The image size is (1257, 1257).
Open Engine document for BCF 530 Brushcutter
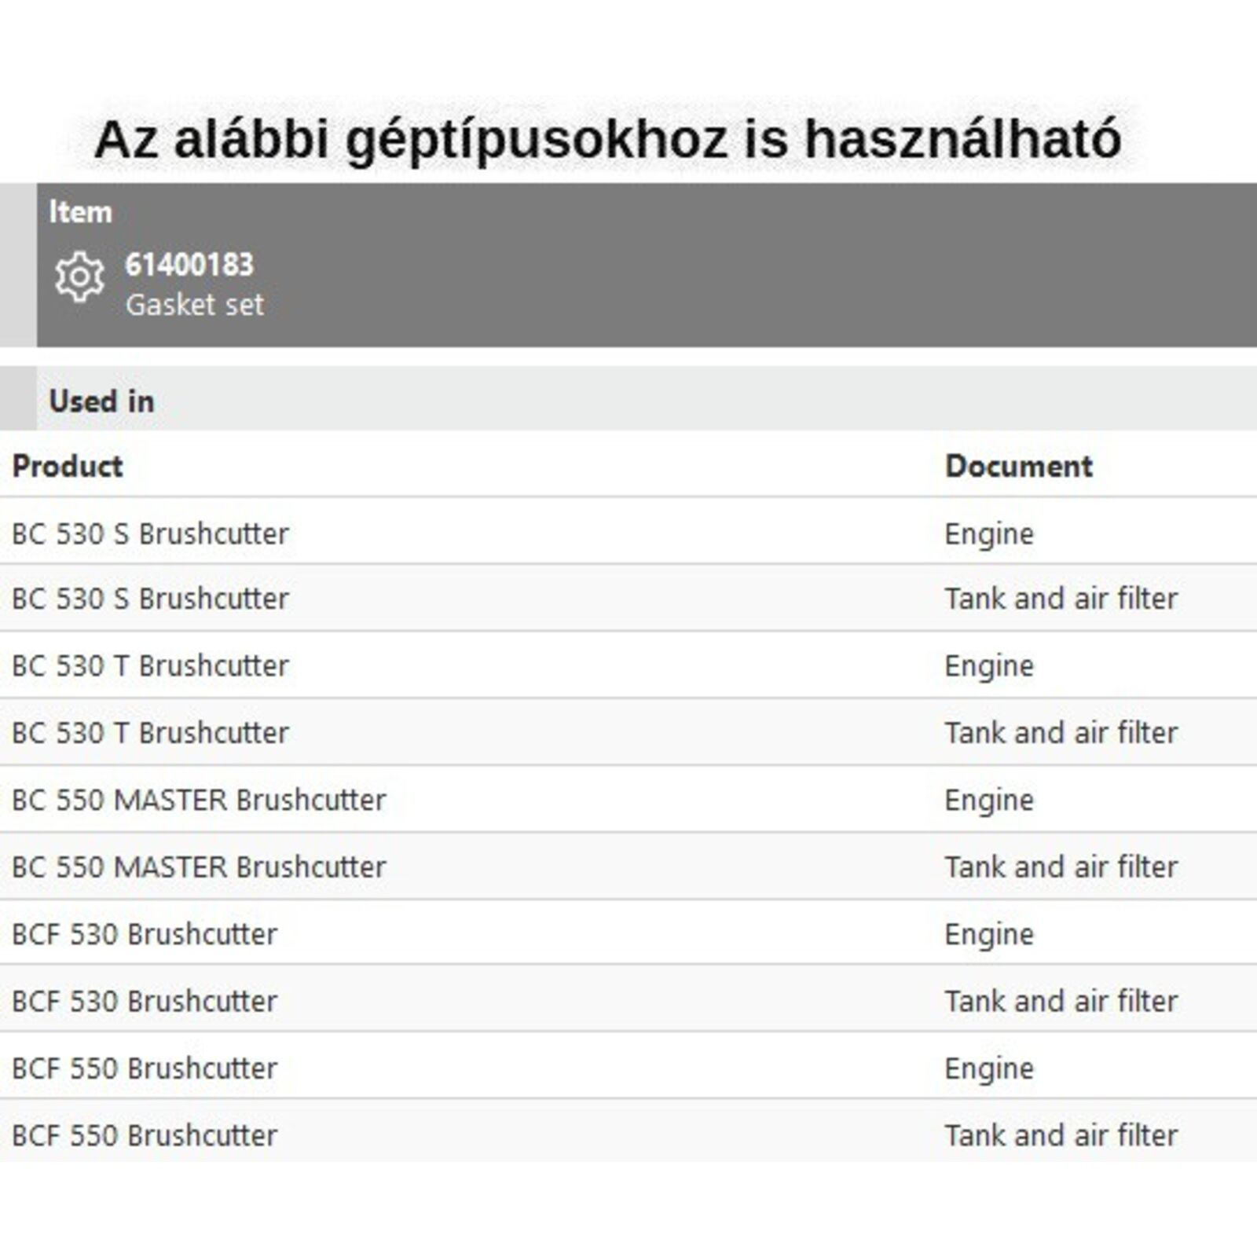coord(989,934)
